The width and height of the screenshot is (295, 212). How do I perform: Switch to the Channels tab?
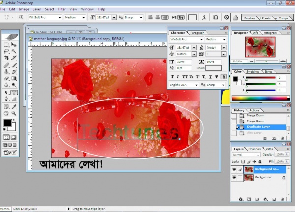pos(254,149)
